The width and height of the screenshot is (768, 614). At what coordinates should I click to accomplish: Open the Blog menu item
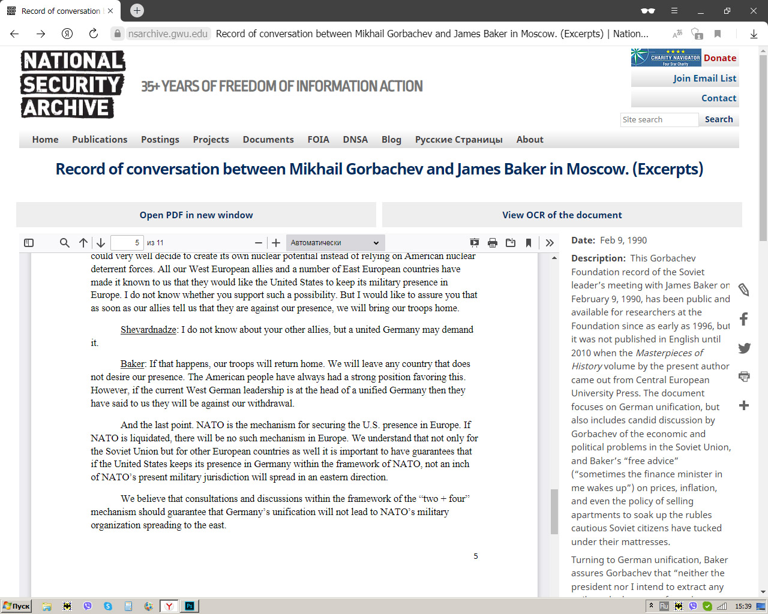click(x=391, y=139)
